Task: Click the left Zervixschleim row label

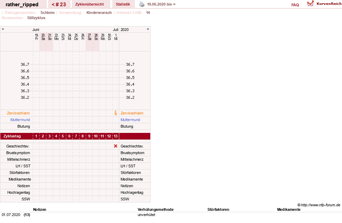Action: 18,113
